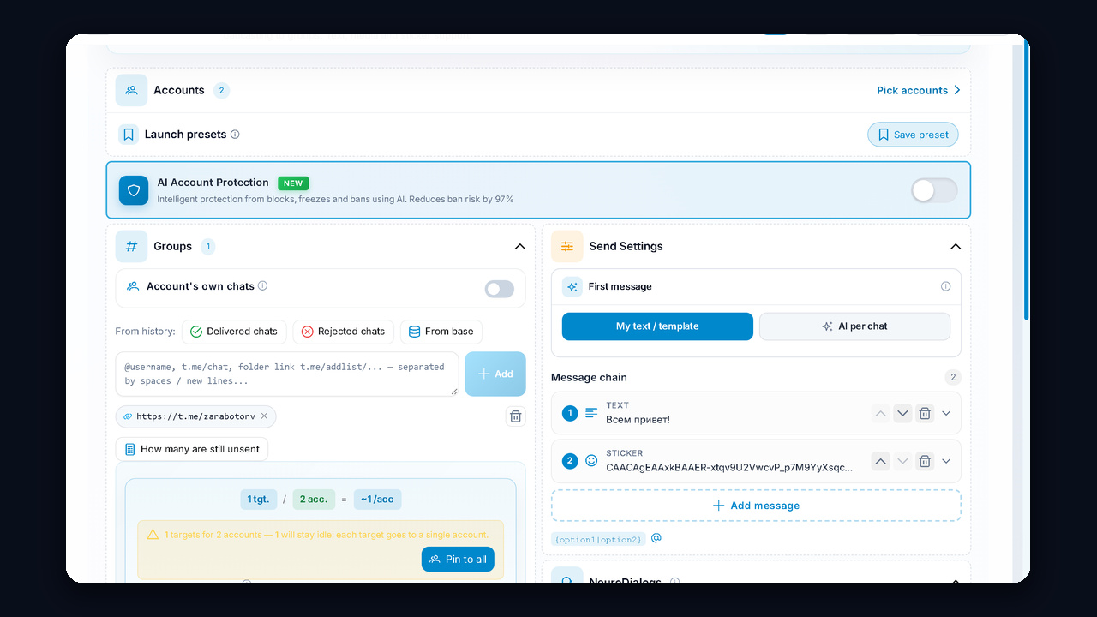Load chats From base
This screenshot has width=1097, height=617.
[441, 332]
